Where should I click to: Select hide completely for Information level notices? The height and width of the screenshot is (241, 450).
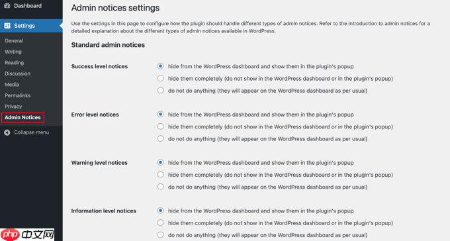(x=160, y=222)
